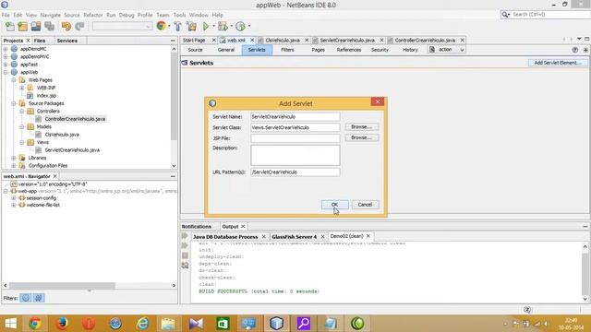Viewport: 591px width, 332px height.
Task: Open the Run Project dropdown arrow
Action: tap(213, 27)
